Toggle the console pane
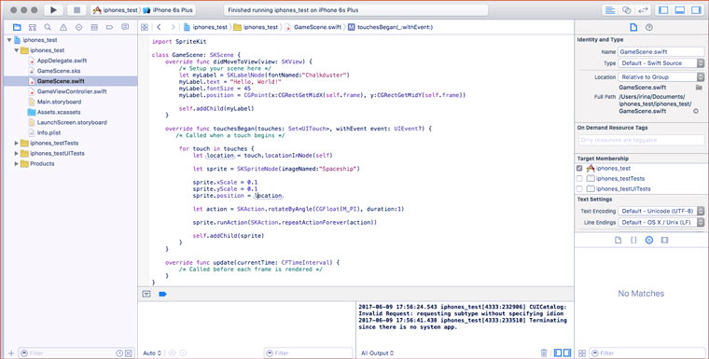The height and width of the screenshot is (359, 709). click(x=567, y=352)
